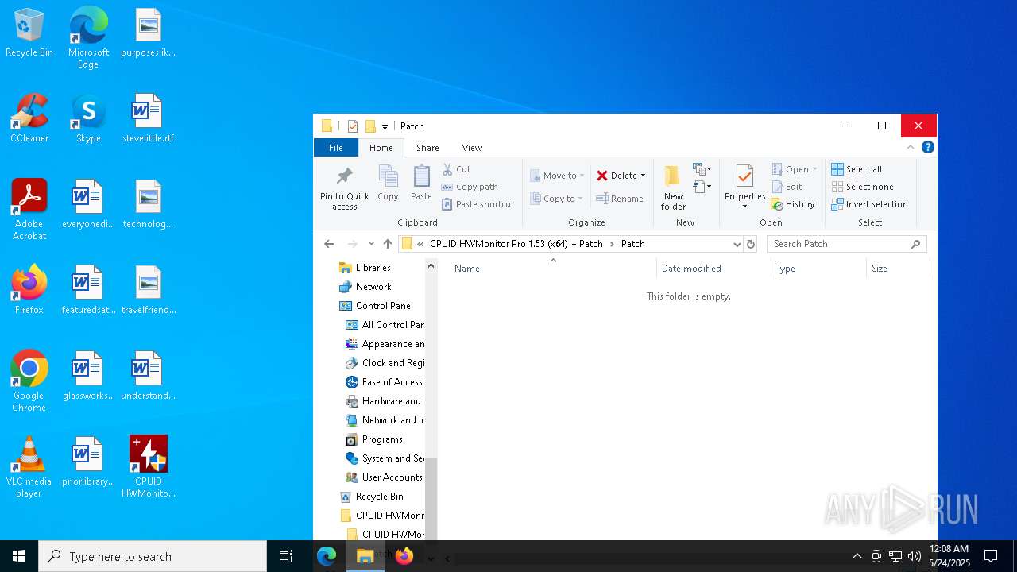Refresh the Patch folder view

tap(751, 244)
